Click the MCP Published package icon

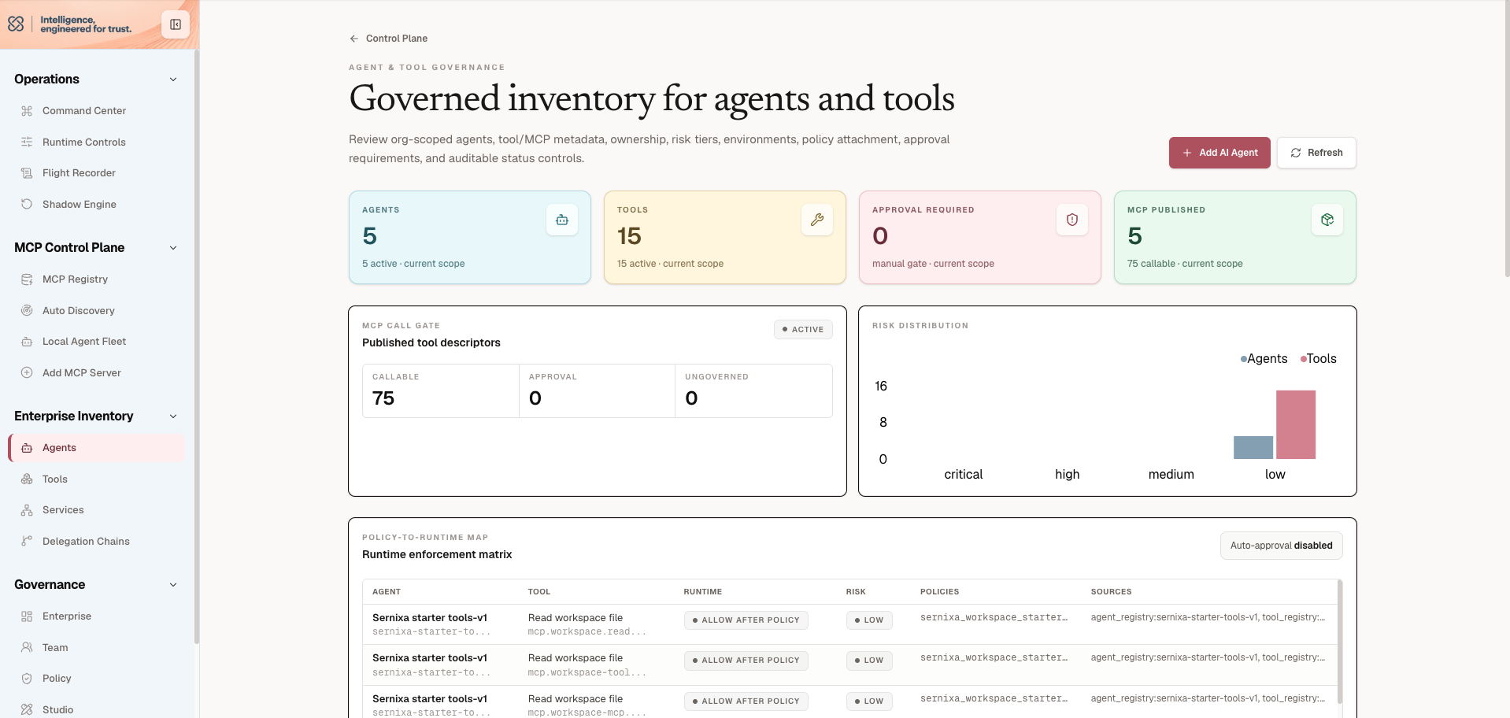(1327, 220)
